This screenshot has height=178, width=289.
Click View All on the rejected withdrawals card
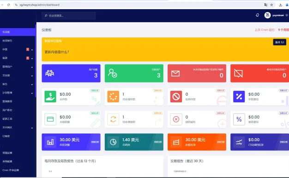(x=221, y=113)
